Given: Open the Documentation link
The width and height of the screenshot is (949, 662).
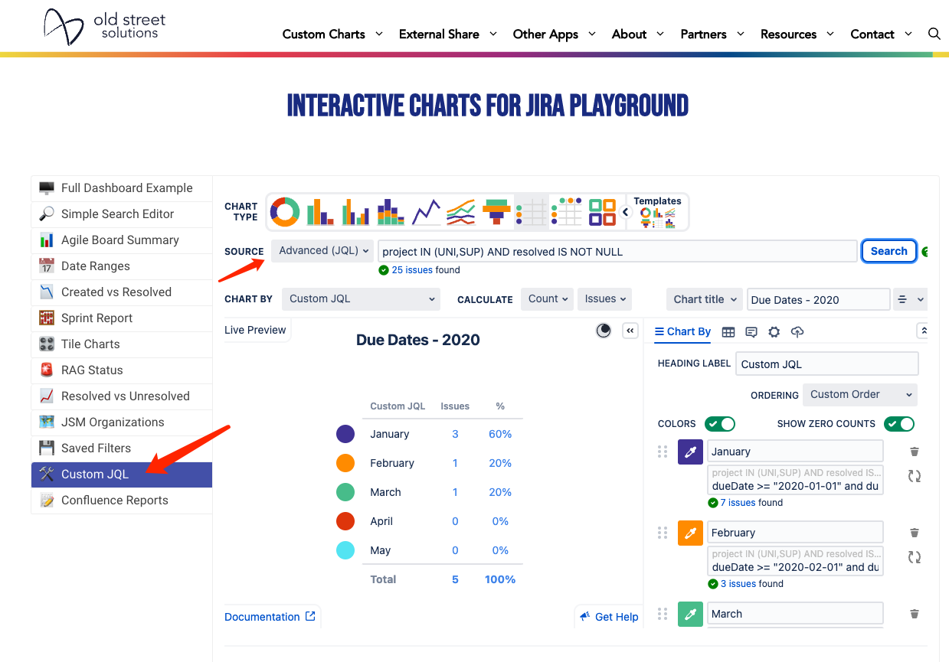Looking at the screenshot, I should [x=270, y=617].
